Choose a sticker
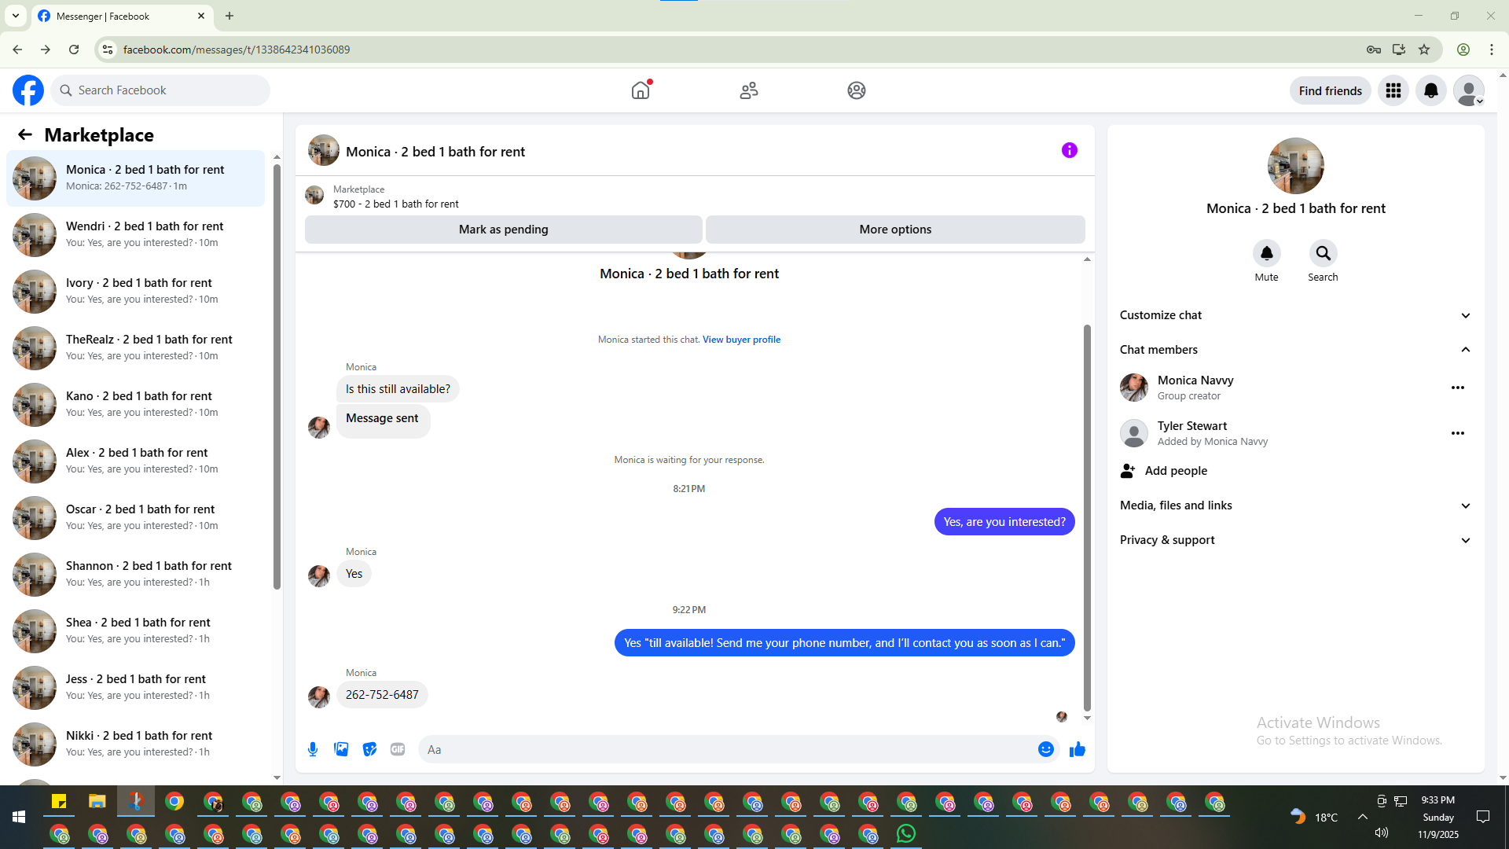 [x=369, y=749]
